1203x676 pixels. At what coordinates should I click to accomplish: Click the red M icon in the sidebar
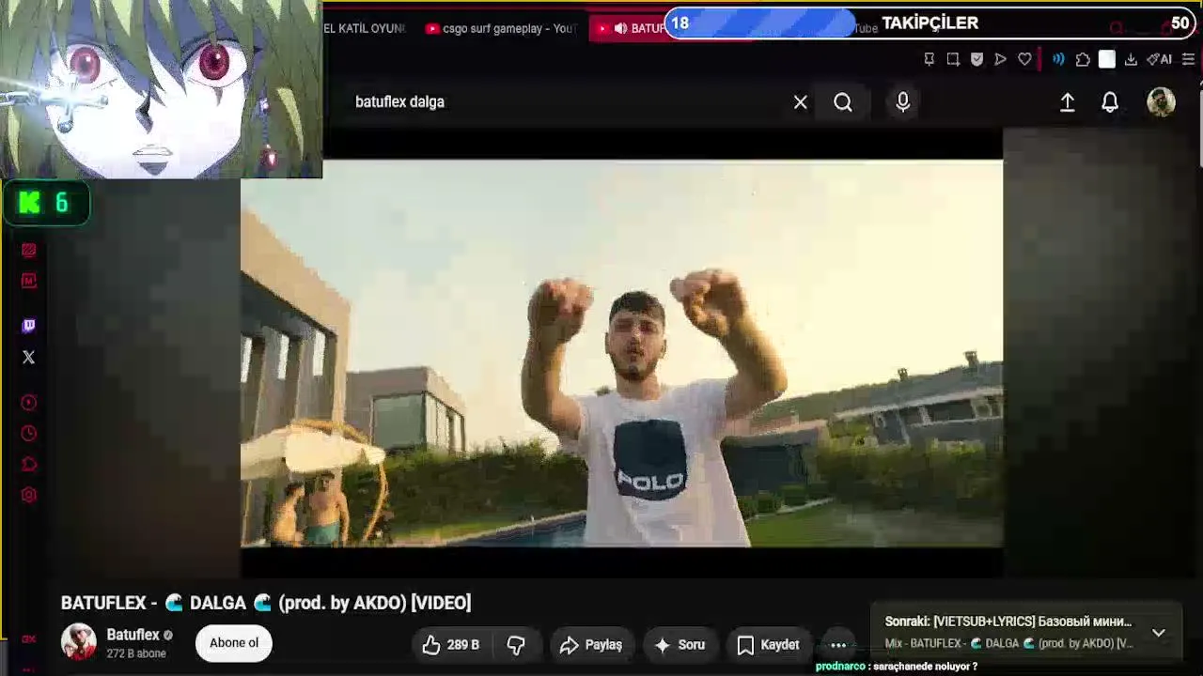(29, 281)
